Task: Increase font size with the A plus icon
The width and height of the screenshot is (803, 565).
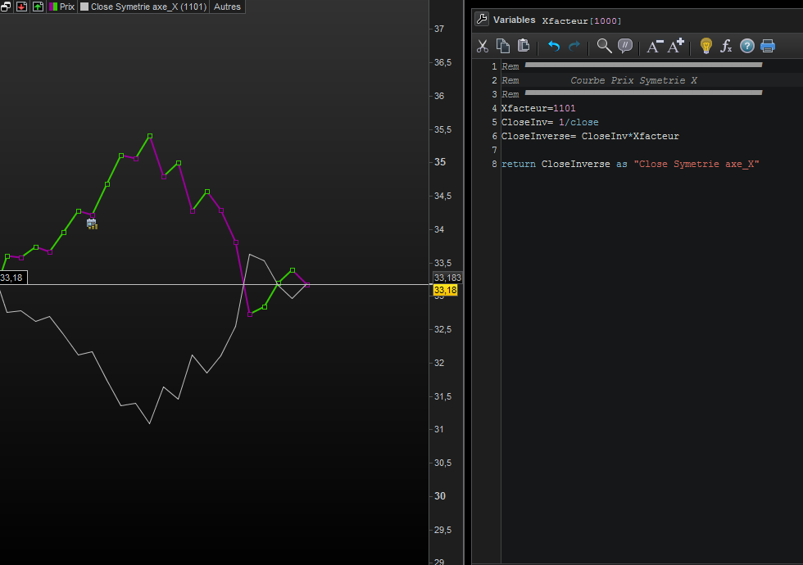Action: coord(676,46)
